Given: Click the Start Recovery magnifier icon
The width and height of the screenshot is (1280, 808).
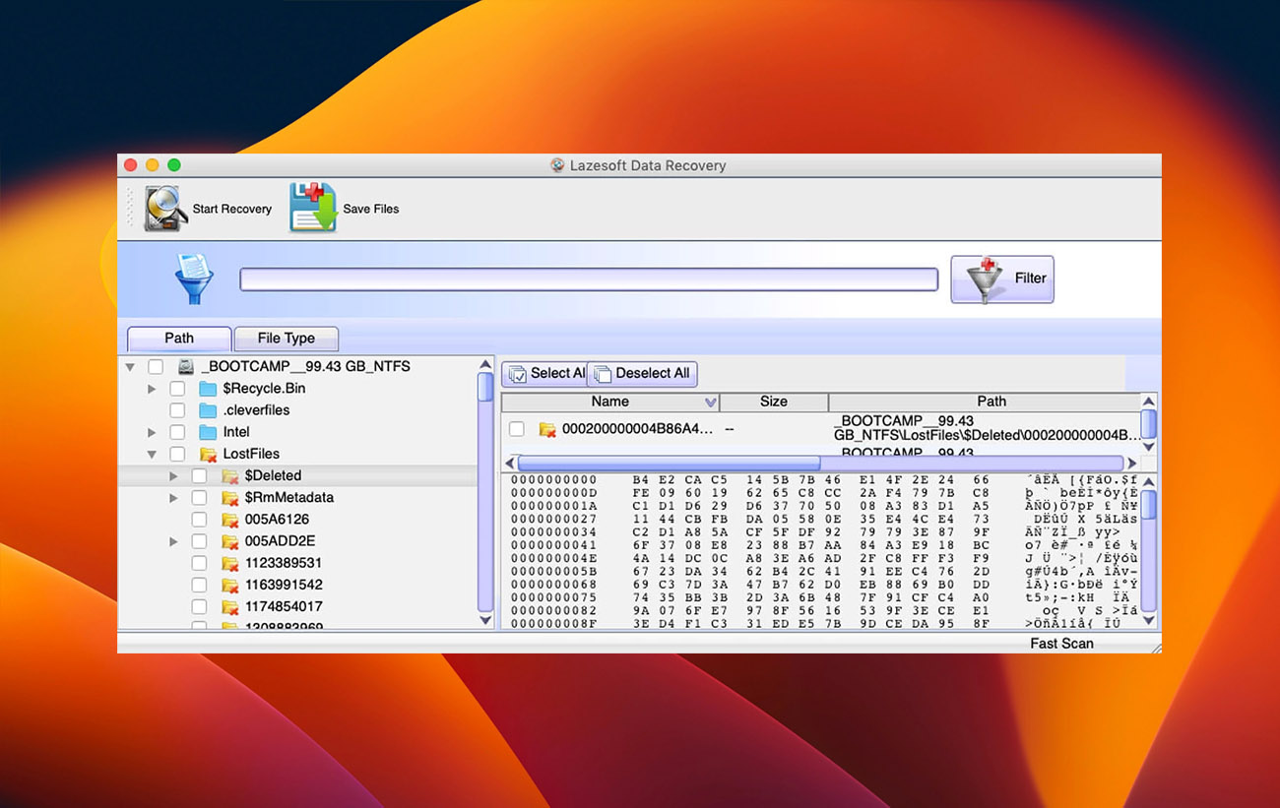Looking at the screenshot, I should (x=166, y=209).
